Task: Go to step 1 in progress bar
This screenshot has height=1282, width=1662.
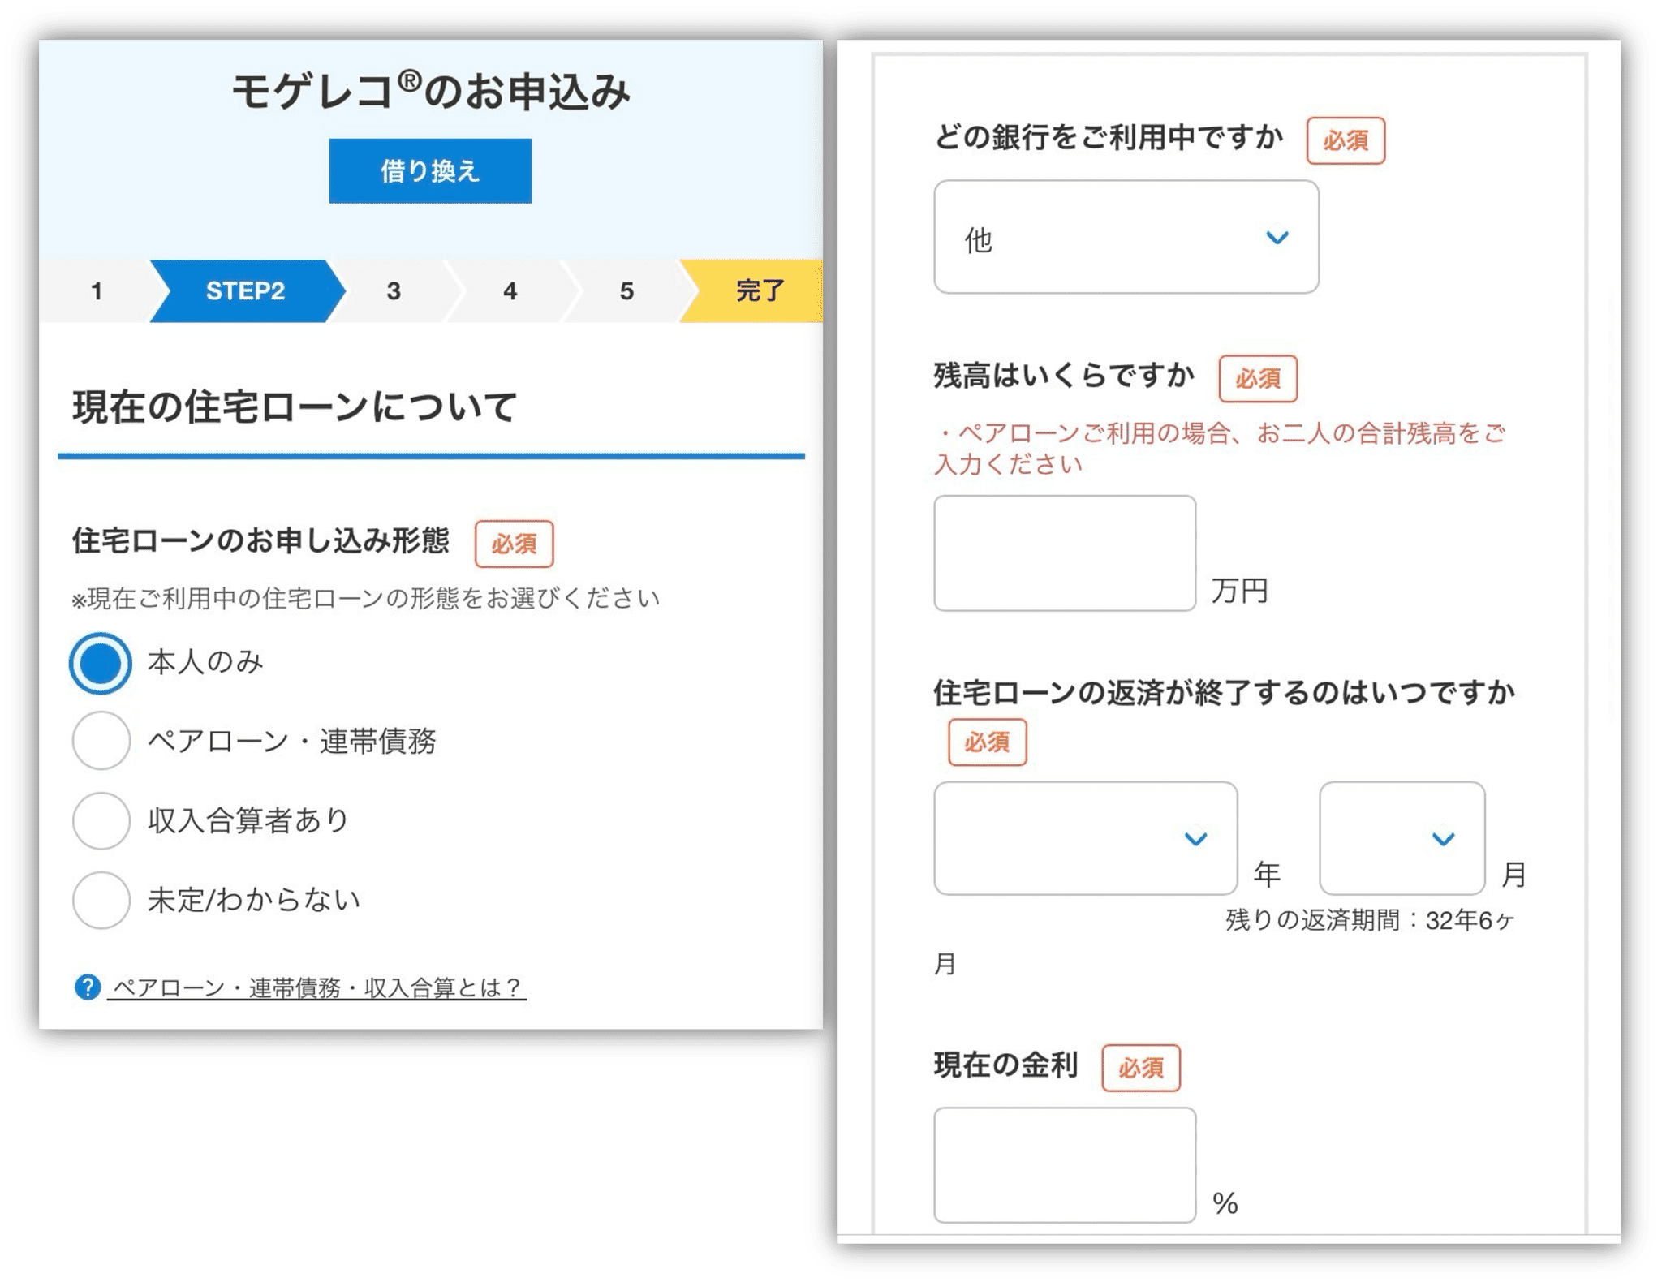Action: [x=97, y=290]
